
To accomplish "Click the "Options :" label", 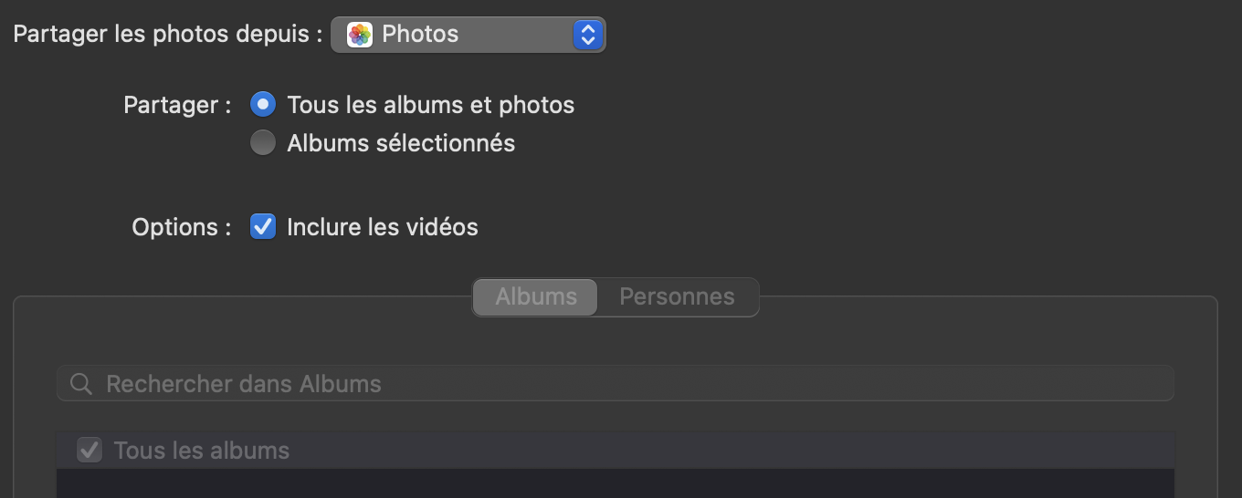I will tap(181, 227).
